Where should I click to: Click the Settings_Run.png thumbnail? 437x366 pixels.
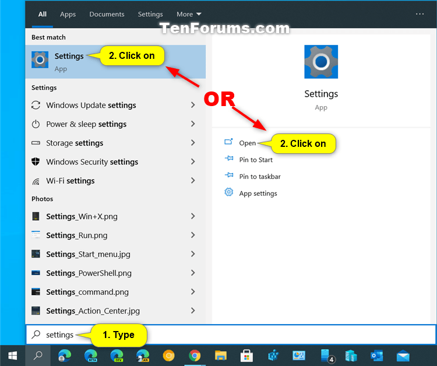[x=36, y=235]
